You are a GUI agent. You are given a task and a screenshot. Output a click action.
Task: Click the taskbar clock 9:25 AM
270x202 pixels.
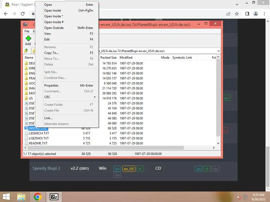pyautogui.click(x=258, y=195)
